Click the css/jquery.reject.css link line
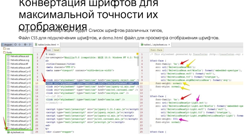The height and width of the screenshot is (138, 245). (92, 80)
